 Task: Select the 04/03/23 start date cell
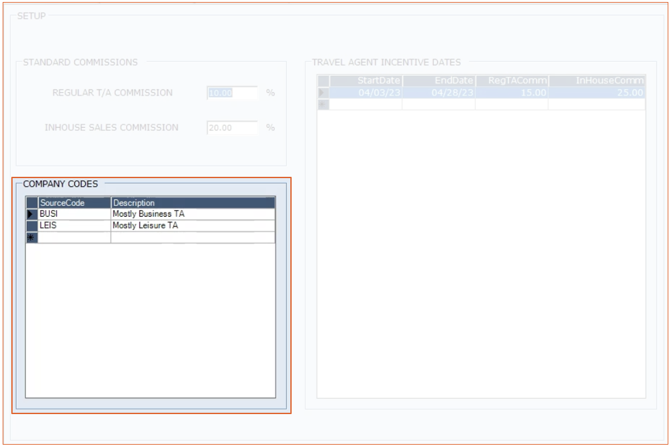pyautogui.click(x=366, y=93)
